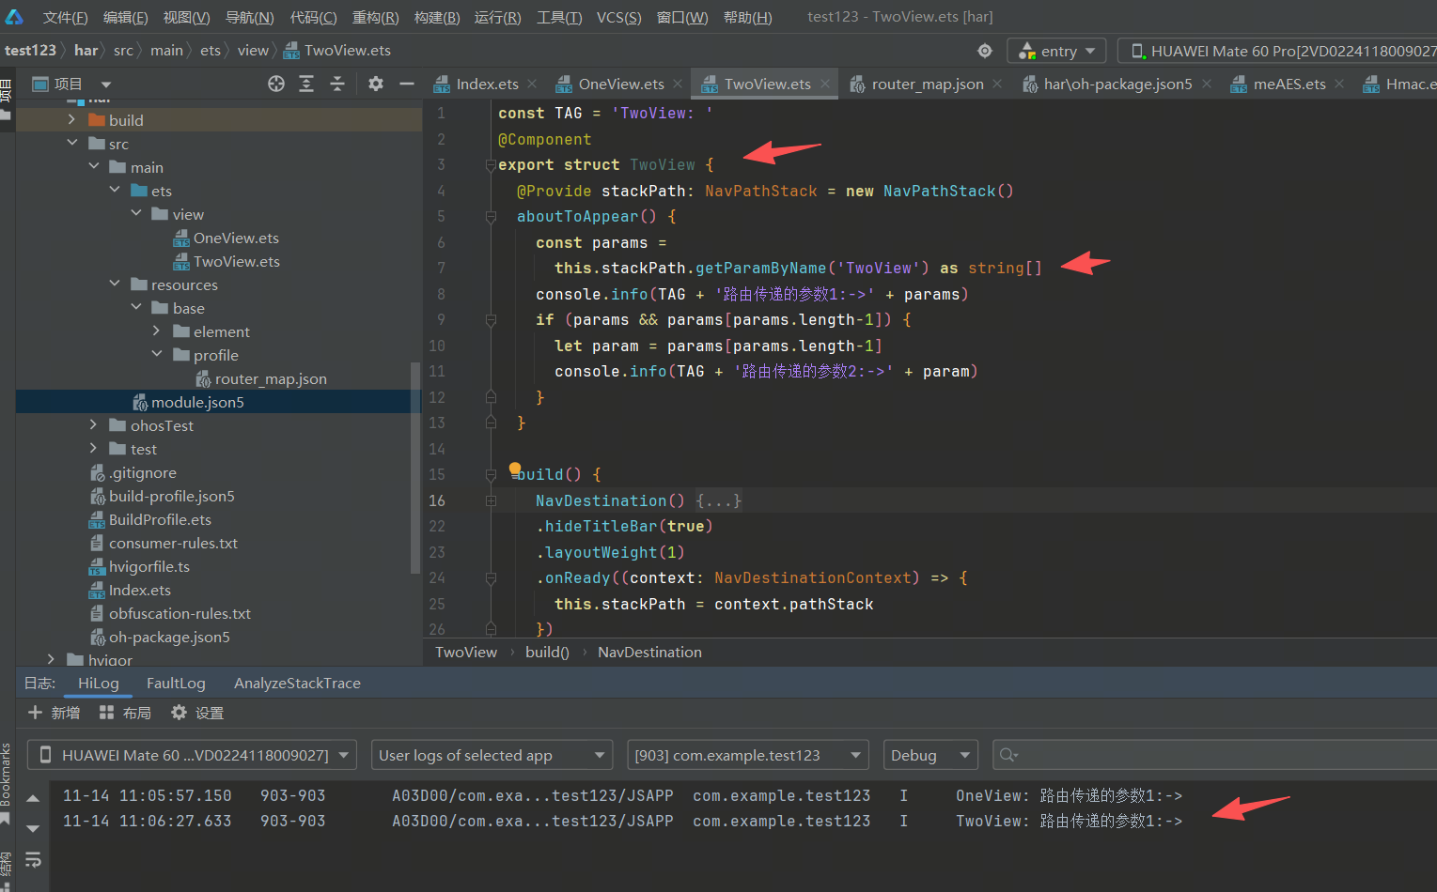
Task: Click the log scroll-up arrow icon
Action: (x=33, y=798)
